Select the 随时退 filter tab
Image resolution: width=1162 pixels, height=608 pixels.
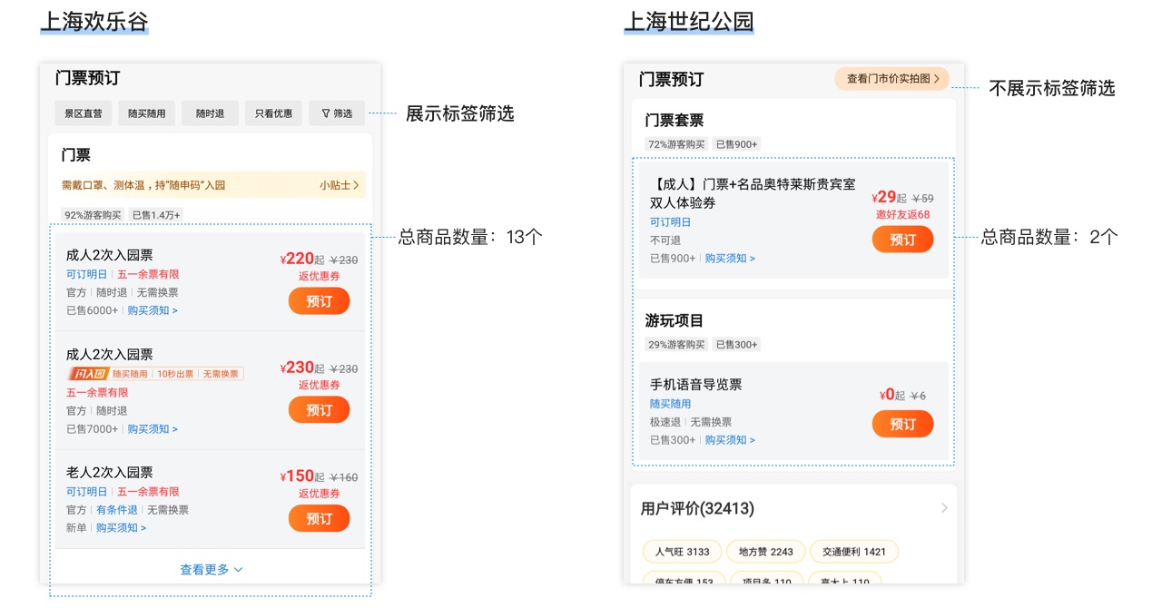tap(210, 113)
